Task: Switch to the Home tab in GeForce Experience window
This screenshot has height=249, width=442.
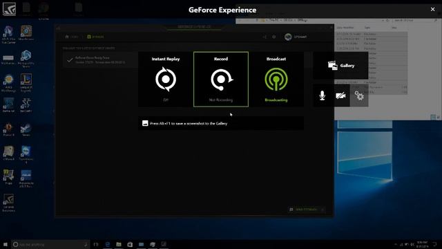Action: (72, 37)
